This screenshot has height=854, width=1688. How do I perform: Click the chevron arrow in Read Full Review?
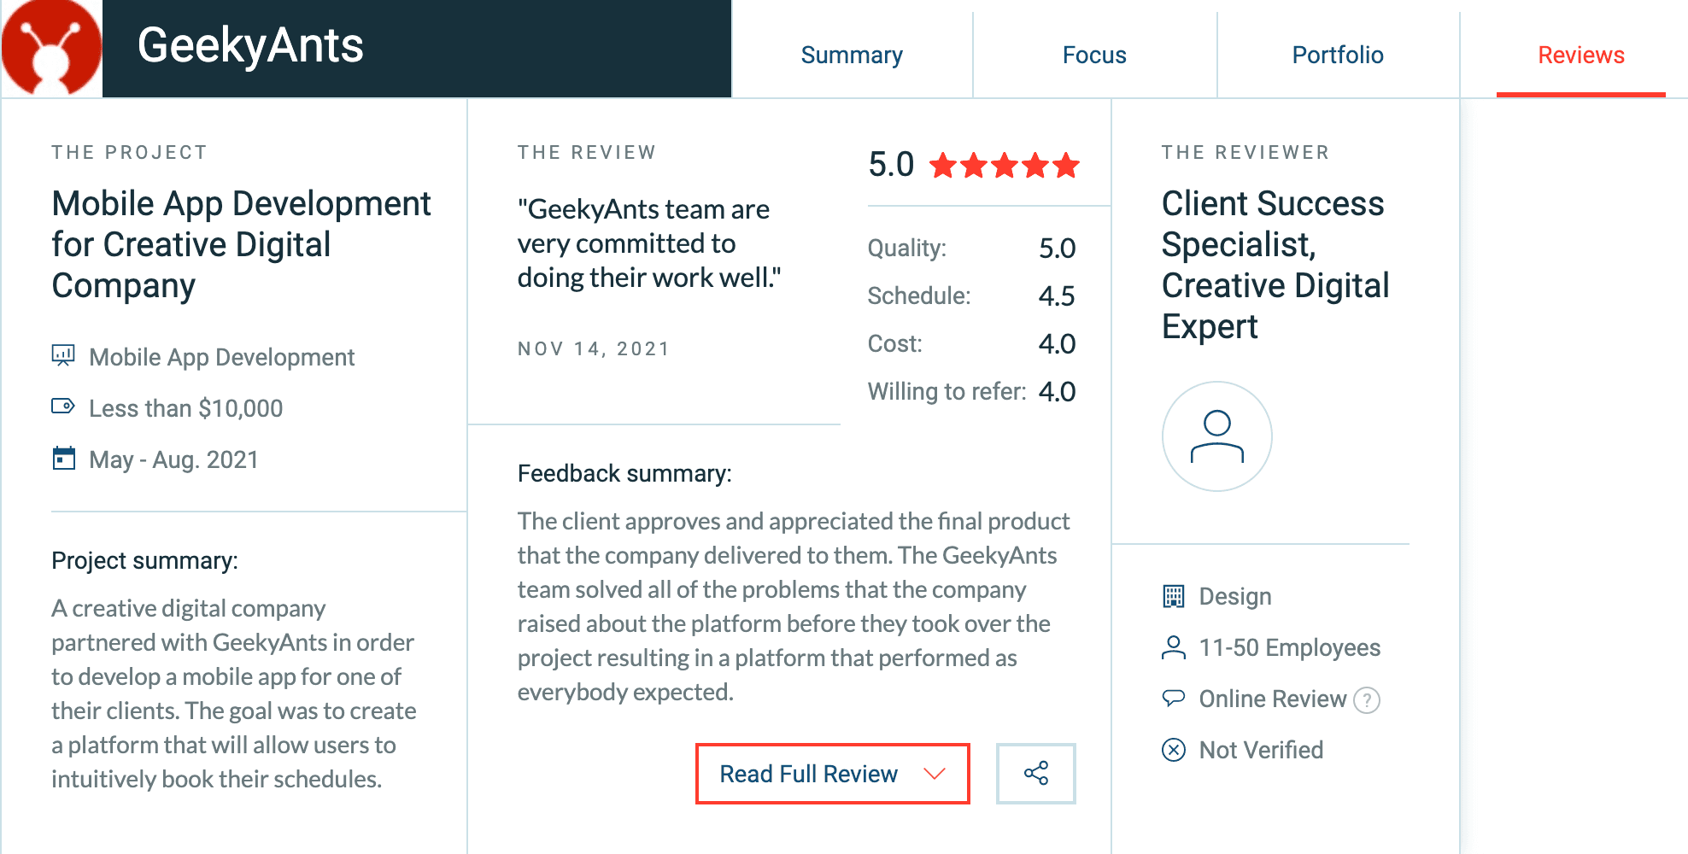[935, 774]
